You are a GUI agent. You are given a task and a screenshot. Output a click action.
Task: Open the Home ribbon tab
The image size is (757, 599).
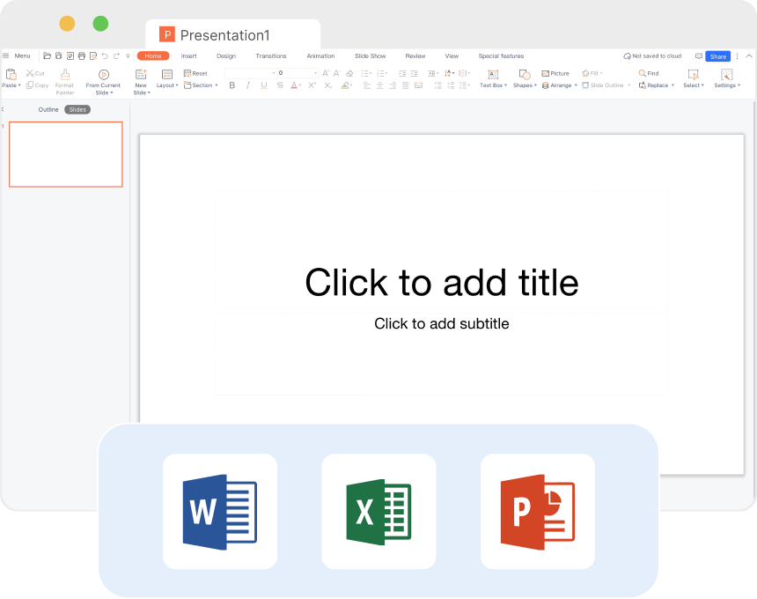(x=153, y=56)
